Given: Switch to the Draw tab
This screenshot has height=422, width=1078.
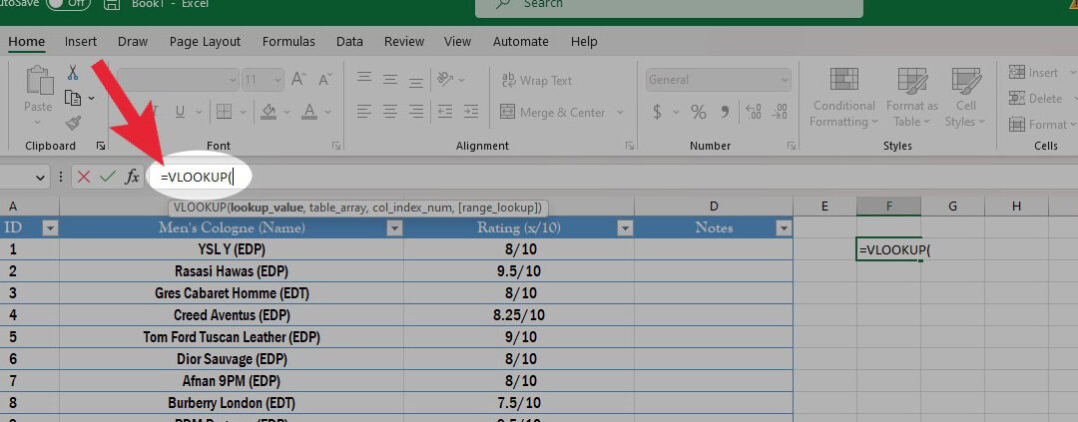Looking at the screenshot, I should (x=133, y=41).
